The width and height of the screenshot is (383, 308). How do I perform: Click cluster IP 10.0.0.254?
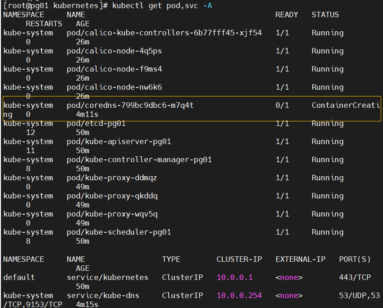click(x=239, y=296)
